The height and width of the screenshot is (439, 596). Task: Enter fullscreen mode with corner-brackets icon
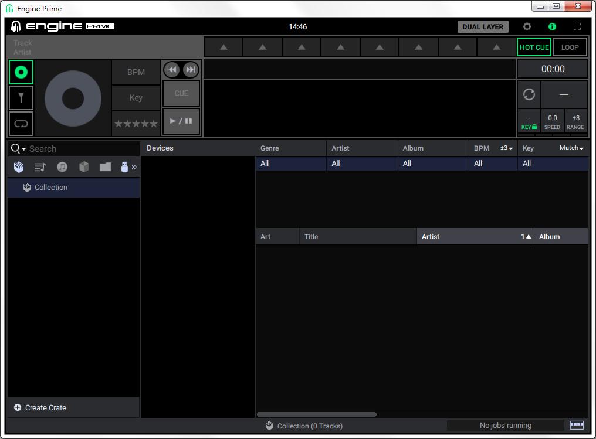[x=577, y=27]
